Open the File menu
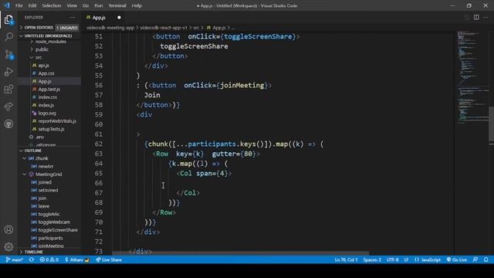The width and height of the screenshot is (494, 278). tap(19, 5)
